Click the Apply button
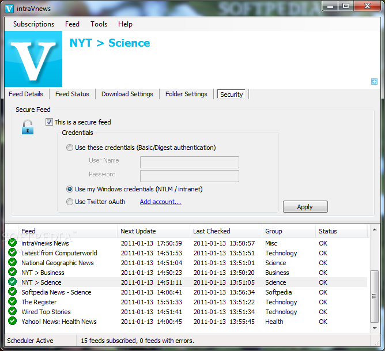Viewport: 385px width, 351px height. point(305,207)
